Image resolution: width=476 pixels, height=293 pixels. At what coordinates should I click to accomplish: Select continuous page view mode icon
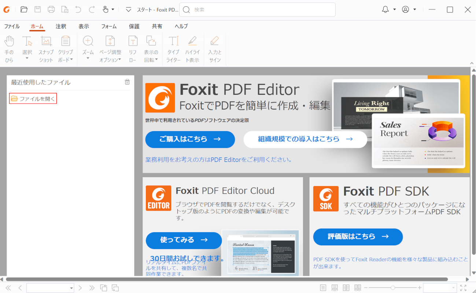[335, 288]
